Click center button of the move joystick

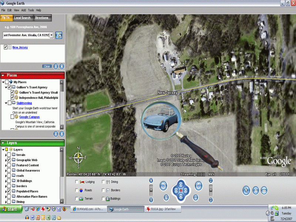click(181, 190)
